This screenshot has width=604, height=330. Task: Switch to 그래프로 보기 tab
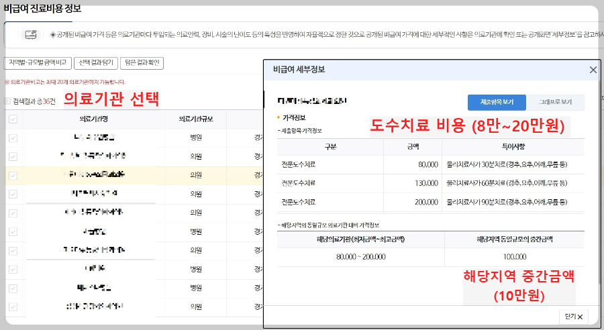[x=555, y=102]
